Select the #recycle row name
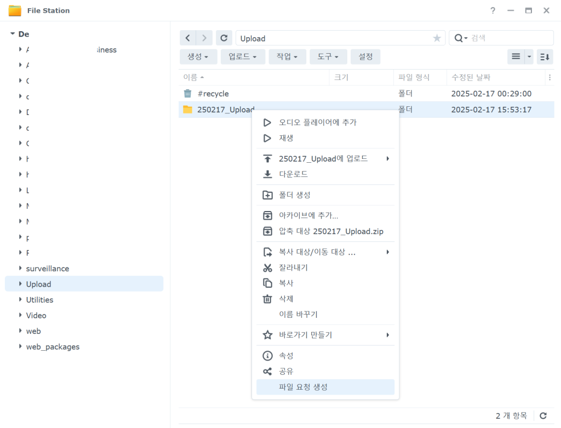Screen dimensions: 561x428 click(213, 94)
